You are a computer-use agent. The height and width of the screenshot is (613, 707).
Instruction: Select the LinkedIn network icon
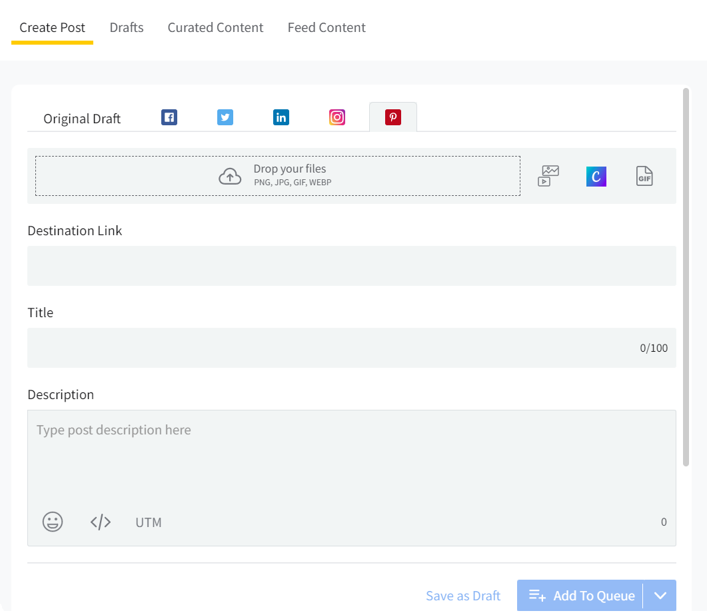click(281, 117)
